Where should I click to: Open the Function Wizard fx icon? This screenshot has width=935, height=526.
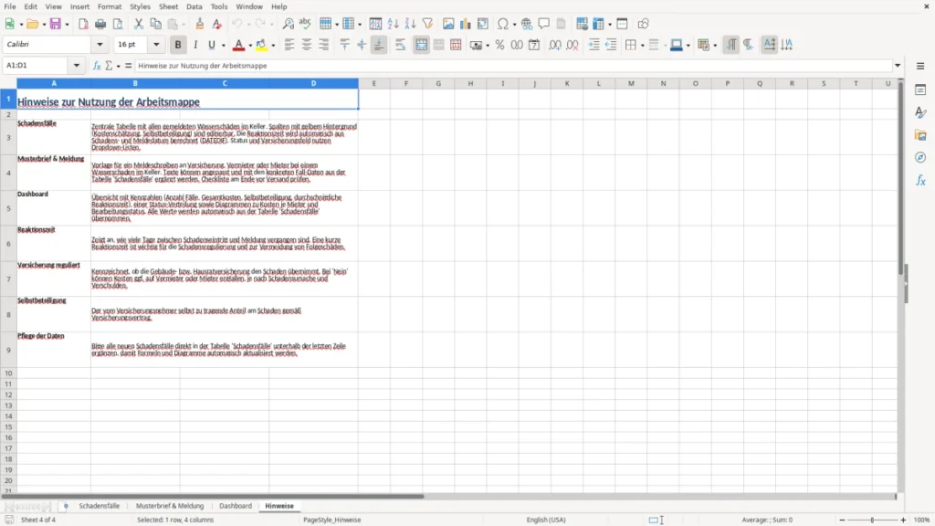pos(97,66)
